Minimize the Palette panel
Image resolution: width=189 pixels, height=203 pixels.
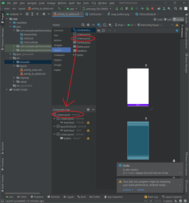coord(93,25)
